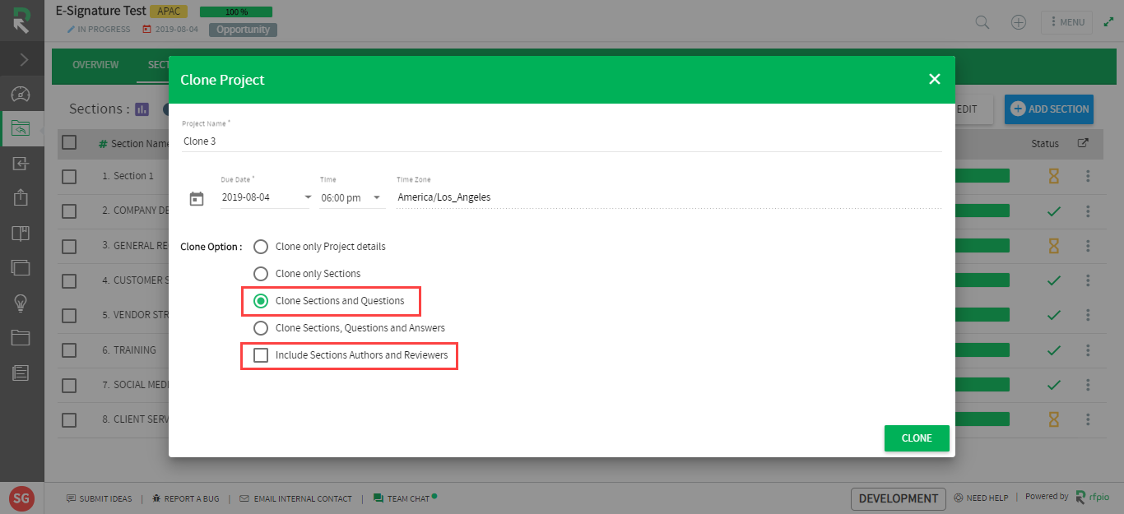This screenshot has height=514, width=1124.
Task: Open the TEAM CHAT link
Action: [x=404, y=498]
